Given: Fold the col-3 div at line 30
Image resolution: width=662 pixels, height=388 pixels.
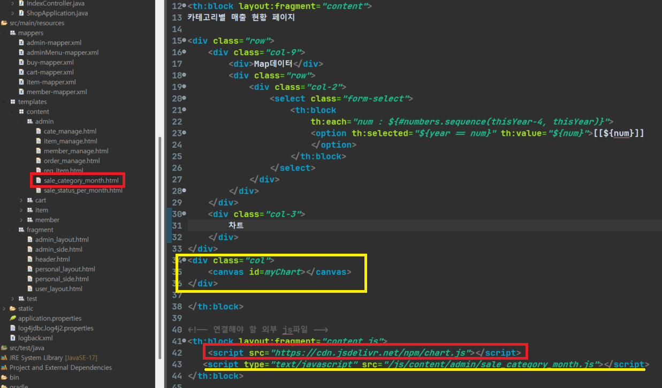Looking at the screenshot, I should [x=185, y=214].
